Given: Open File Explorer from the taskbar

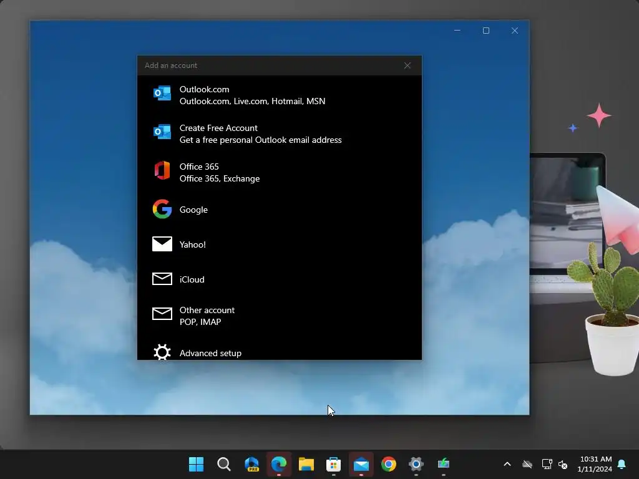Looking at the screenshot, I should coord(306,464).
